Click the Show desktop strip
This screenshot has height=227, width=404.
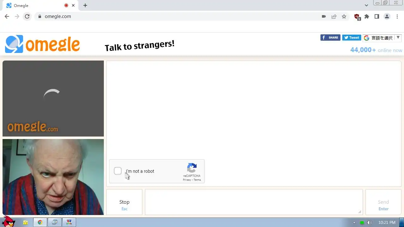(401, 223)
